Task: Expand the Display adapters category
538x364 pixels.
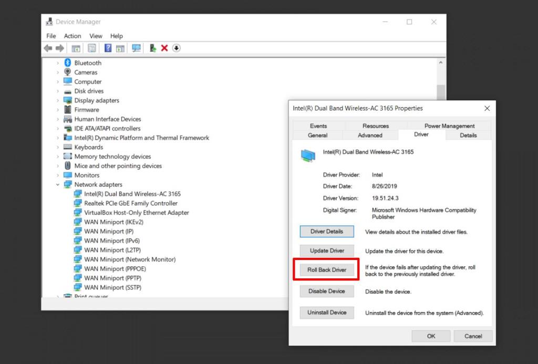Action: [57, 100]
